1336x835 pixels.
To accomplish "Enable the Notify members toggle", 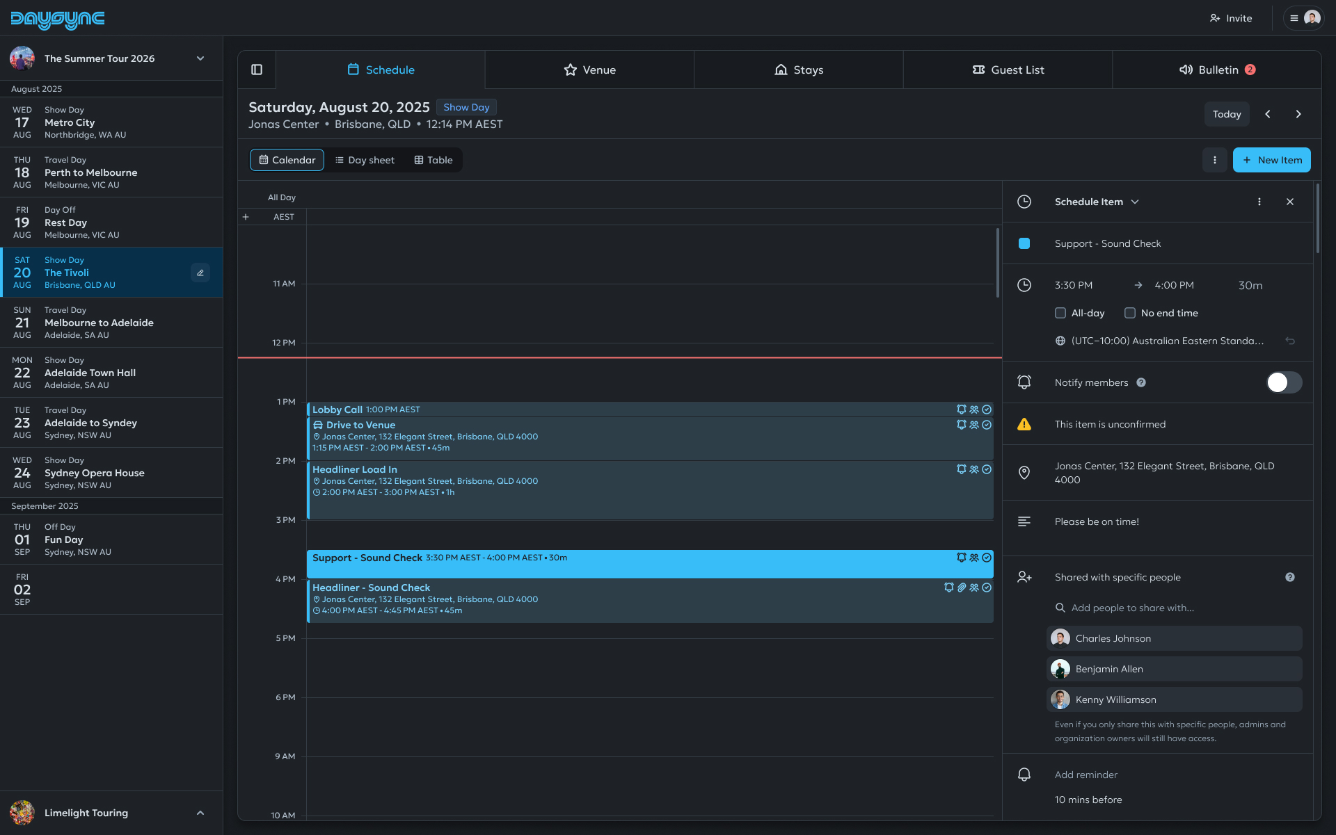I will [1283, 382].
